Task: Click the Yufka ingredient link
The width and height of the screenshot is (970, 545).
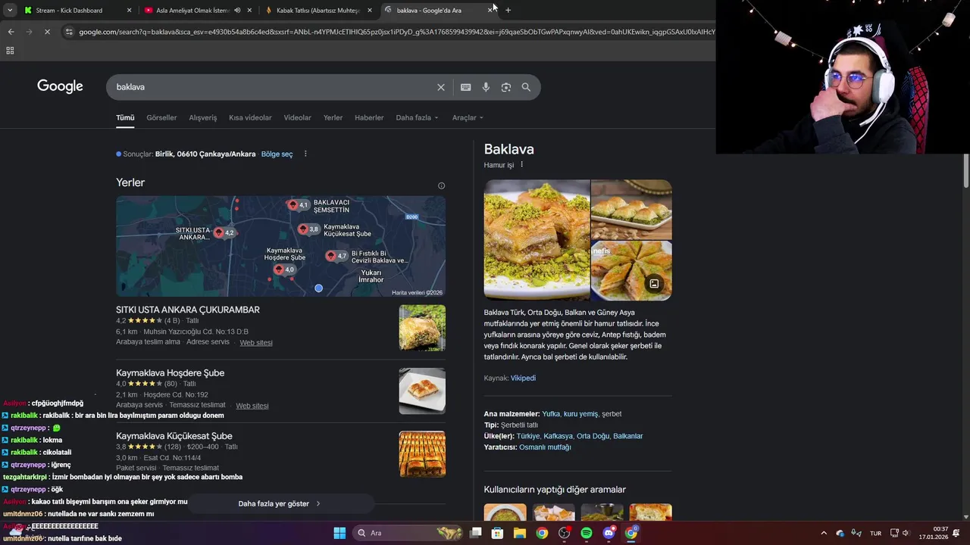Action: click(551, 414)
